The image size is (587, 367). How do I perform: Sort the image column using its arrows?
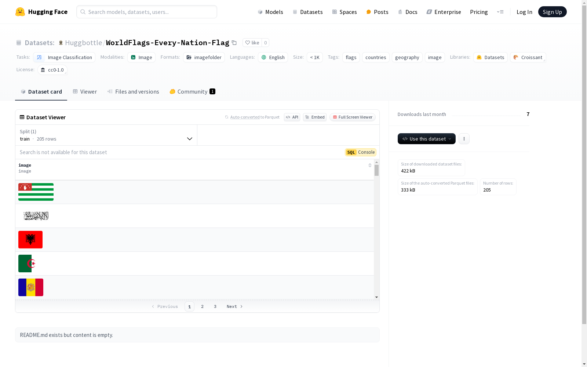tap(370, 166)
